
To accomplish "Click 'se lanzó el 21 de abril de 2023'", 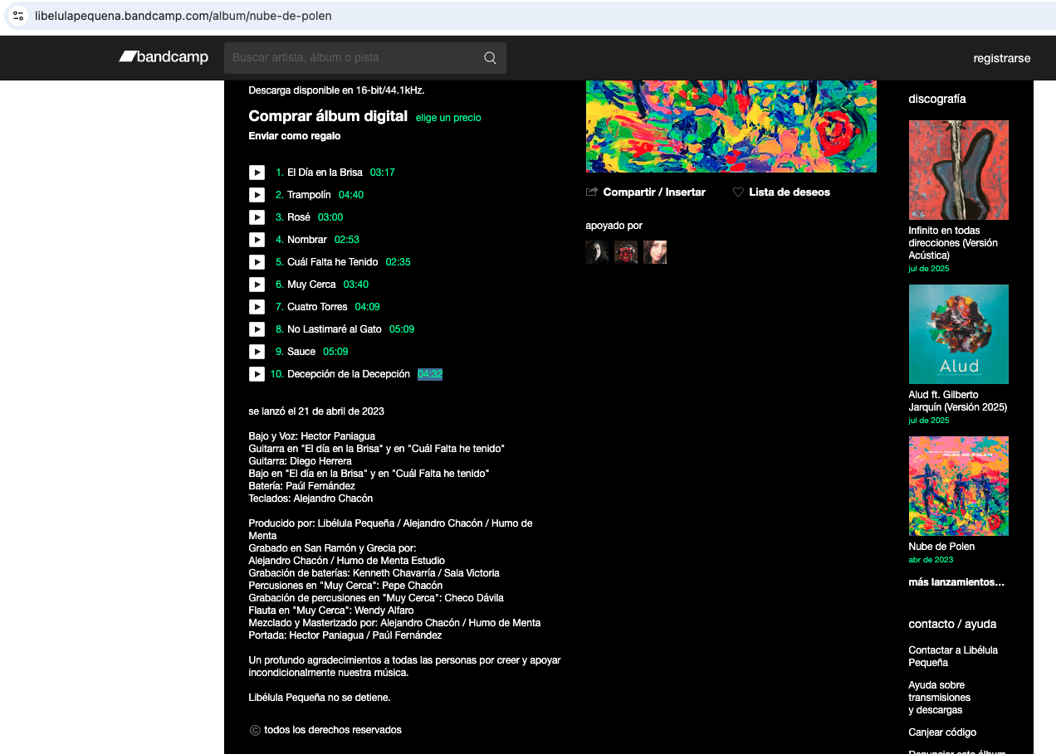I will (x=316, y=411).
